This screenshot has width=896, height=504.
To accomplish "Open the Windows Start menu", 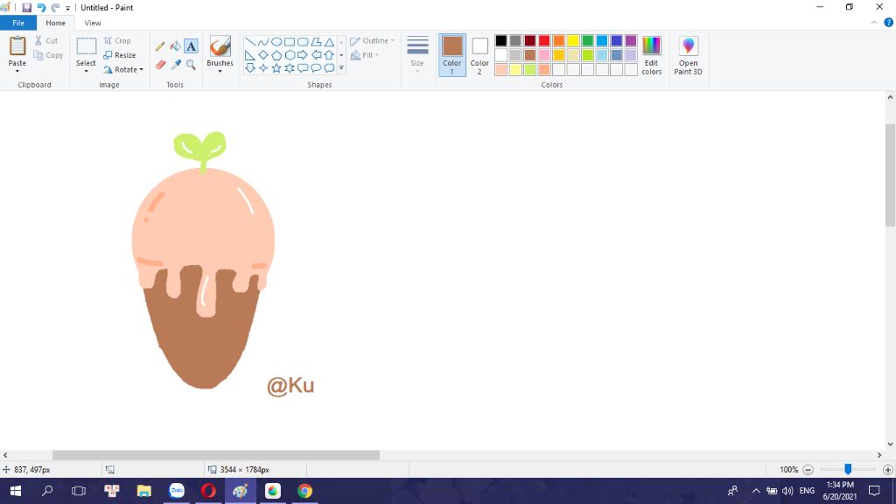I will [x=16, y=491].
